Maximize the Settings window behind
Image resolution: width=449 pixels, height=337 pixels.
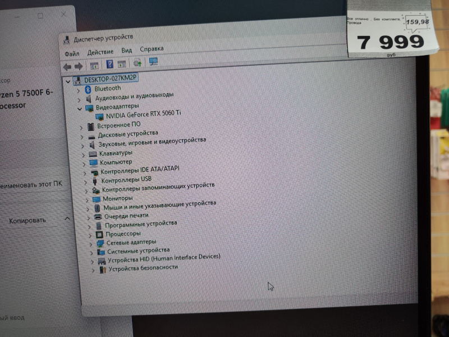[40, 16]
